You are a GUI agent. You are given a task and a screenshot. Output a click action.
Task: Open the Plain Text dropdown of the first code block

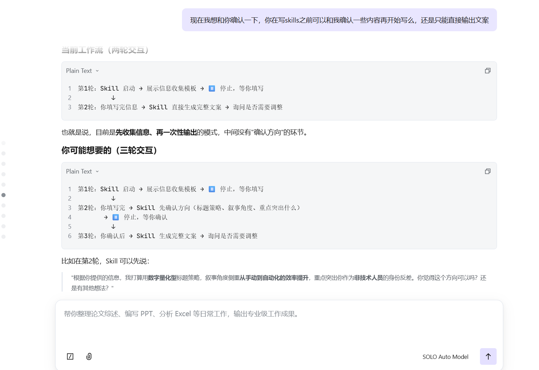click(x=82, y=71)
